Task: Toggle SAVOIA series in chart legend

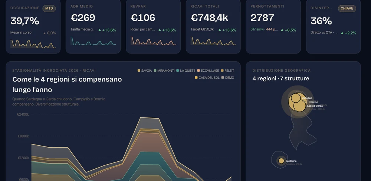Action: click(x=145, y=71)
